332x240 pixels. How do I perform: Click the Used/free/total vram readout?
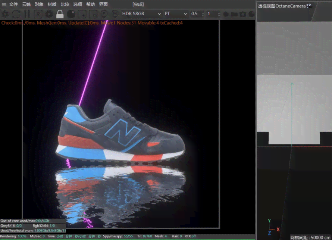[x=33, y=230]
